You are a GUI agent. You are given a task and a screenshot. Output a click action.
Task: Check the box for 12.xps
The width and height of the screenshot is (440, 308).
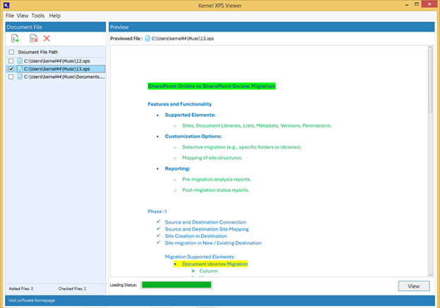point(11,60)
